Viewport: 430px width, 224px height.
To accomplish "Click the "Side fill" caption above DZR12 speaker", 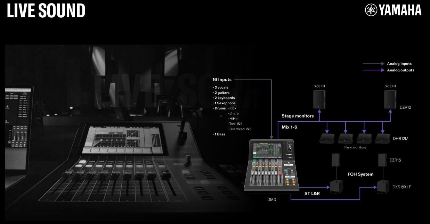I will (390, 86).
